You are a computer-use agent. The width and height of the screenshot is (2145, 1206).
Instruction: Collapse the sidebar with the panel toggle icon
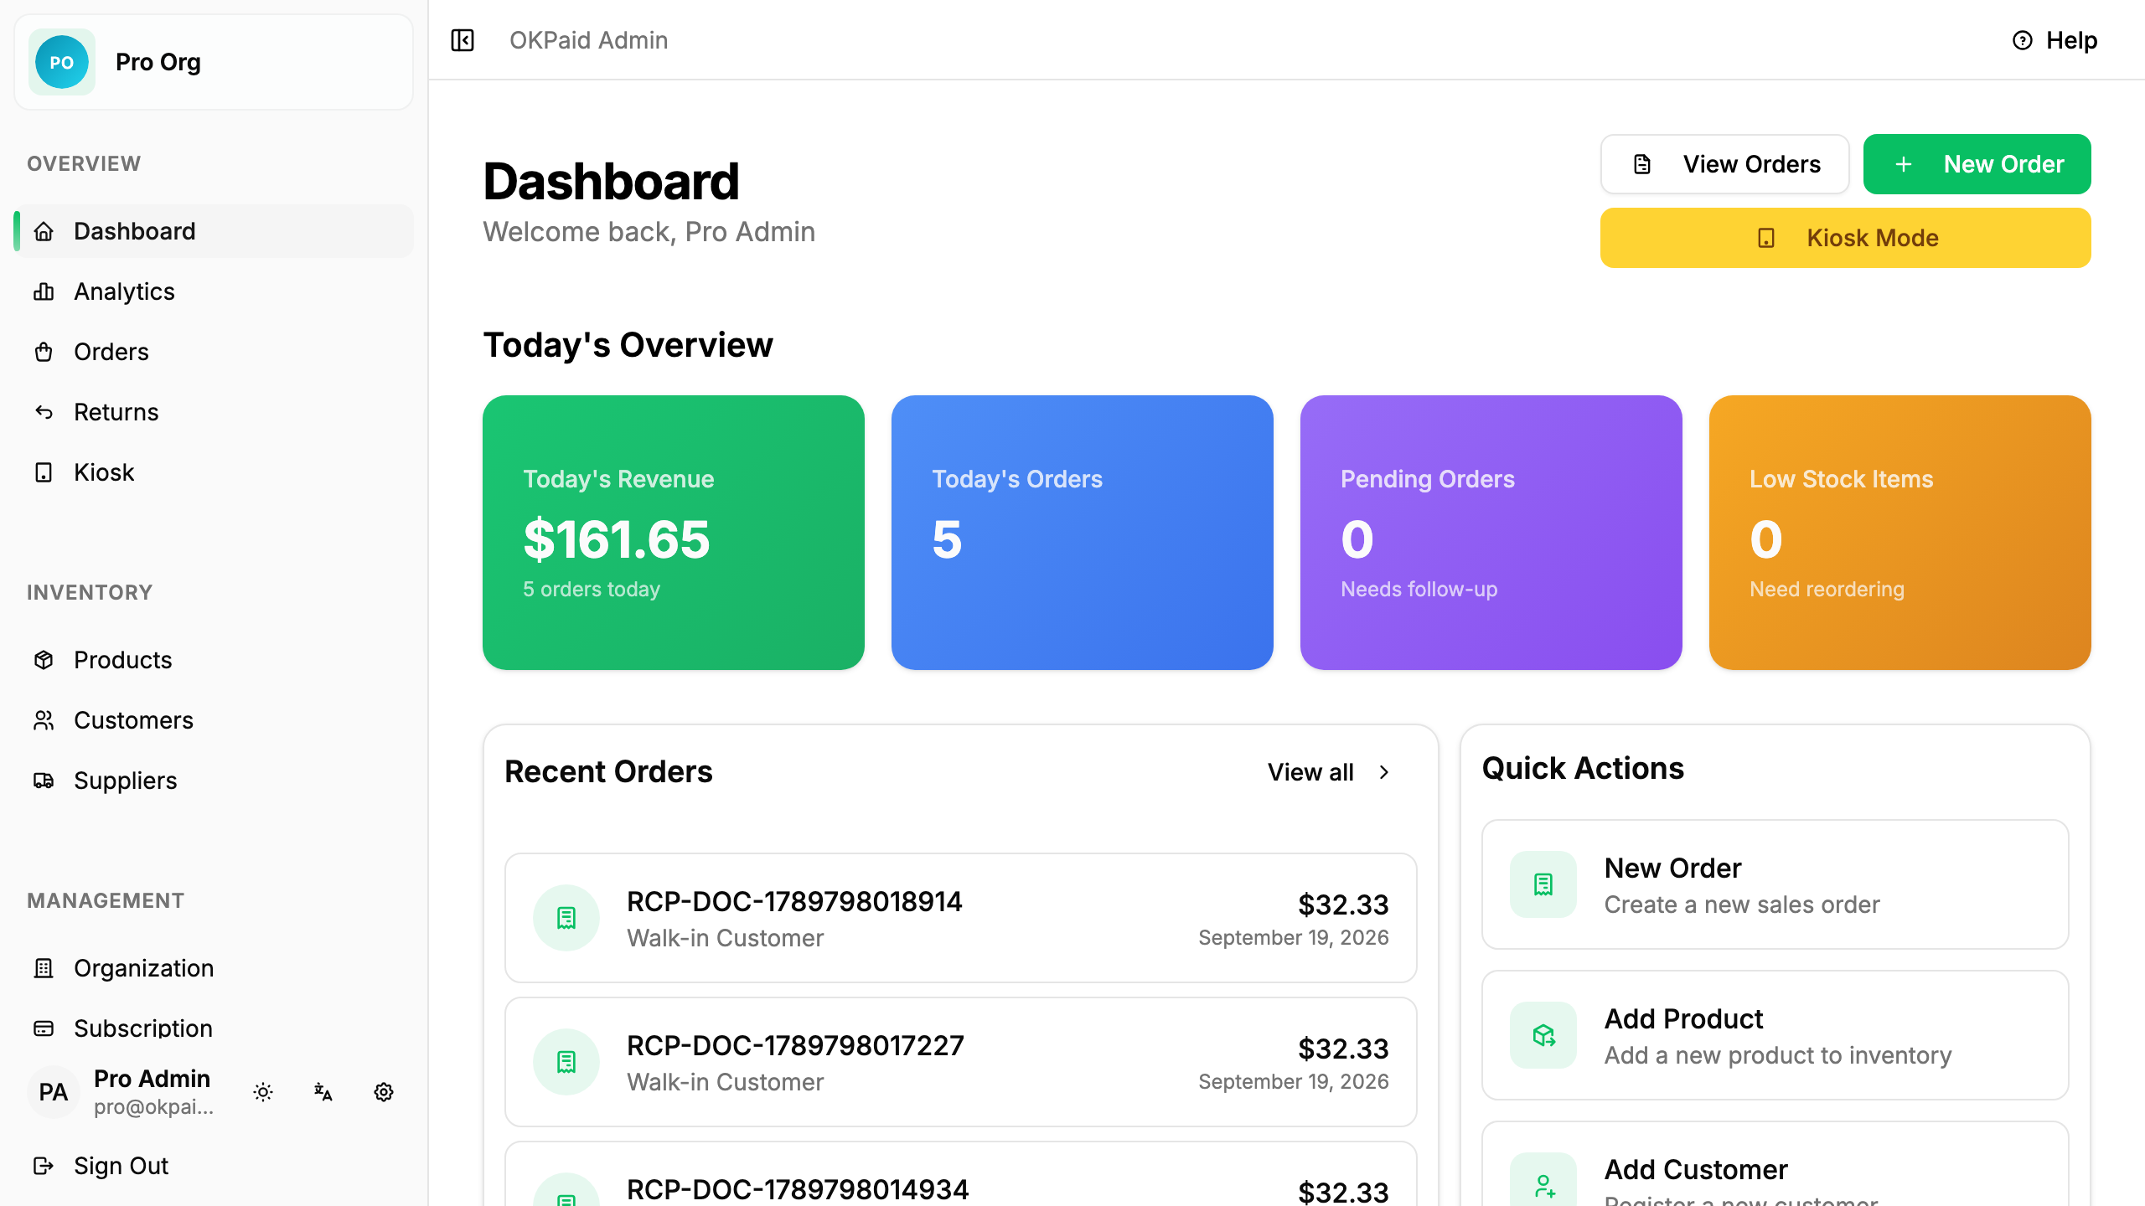tap(463, 40)
